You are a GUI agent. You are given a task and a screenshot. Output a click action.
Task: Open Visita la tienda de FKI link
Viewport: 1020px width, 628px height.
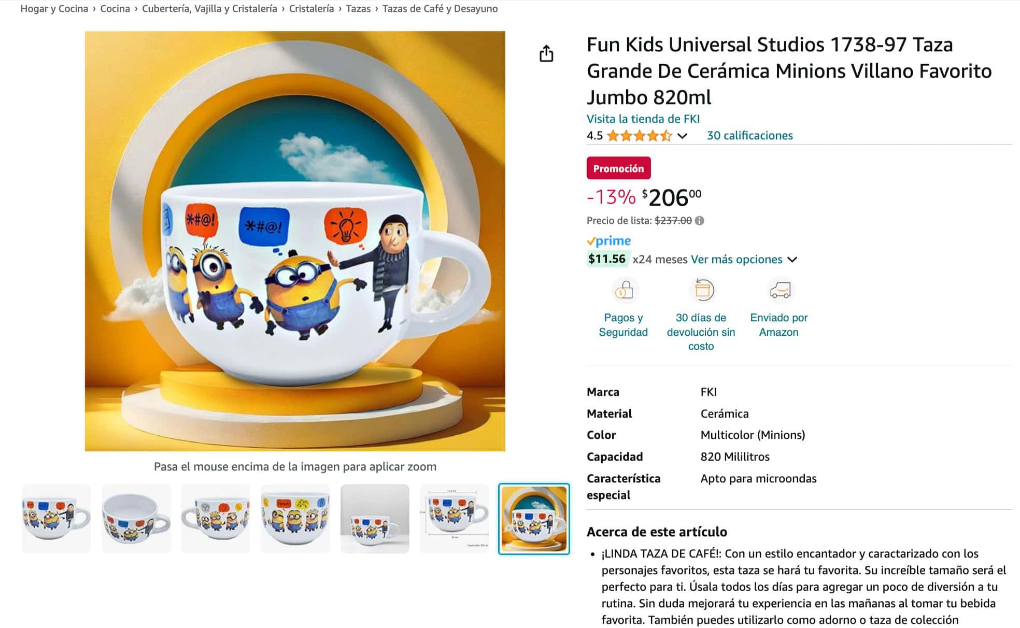pos(643,119)
